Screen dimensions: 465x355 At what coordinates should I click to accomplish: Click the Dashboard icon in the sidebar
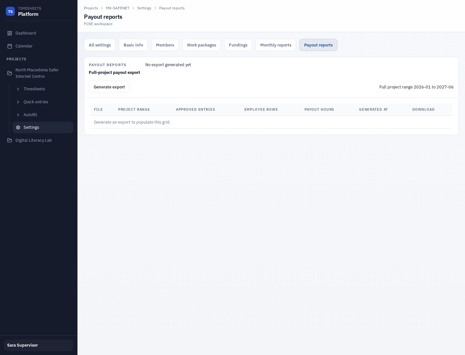[9, 33]
